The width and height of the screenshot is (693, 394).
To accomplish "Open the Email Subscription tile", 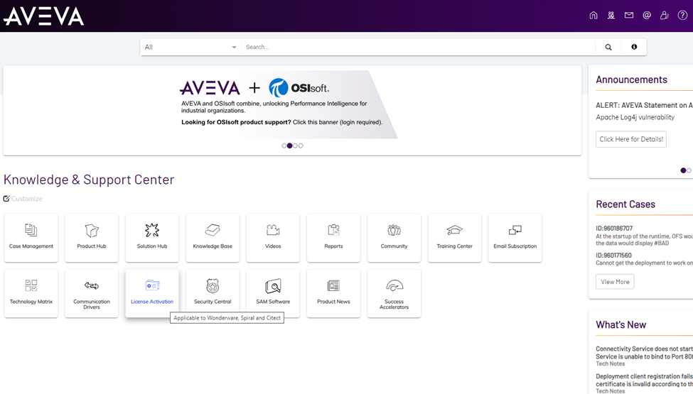I will (515, 238).
